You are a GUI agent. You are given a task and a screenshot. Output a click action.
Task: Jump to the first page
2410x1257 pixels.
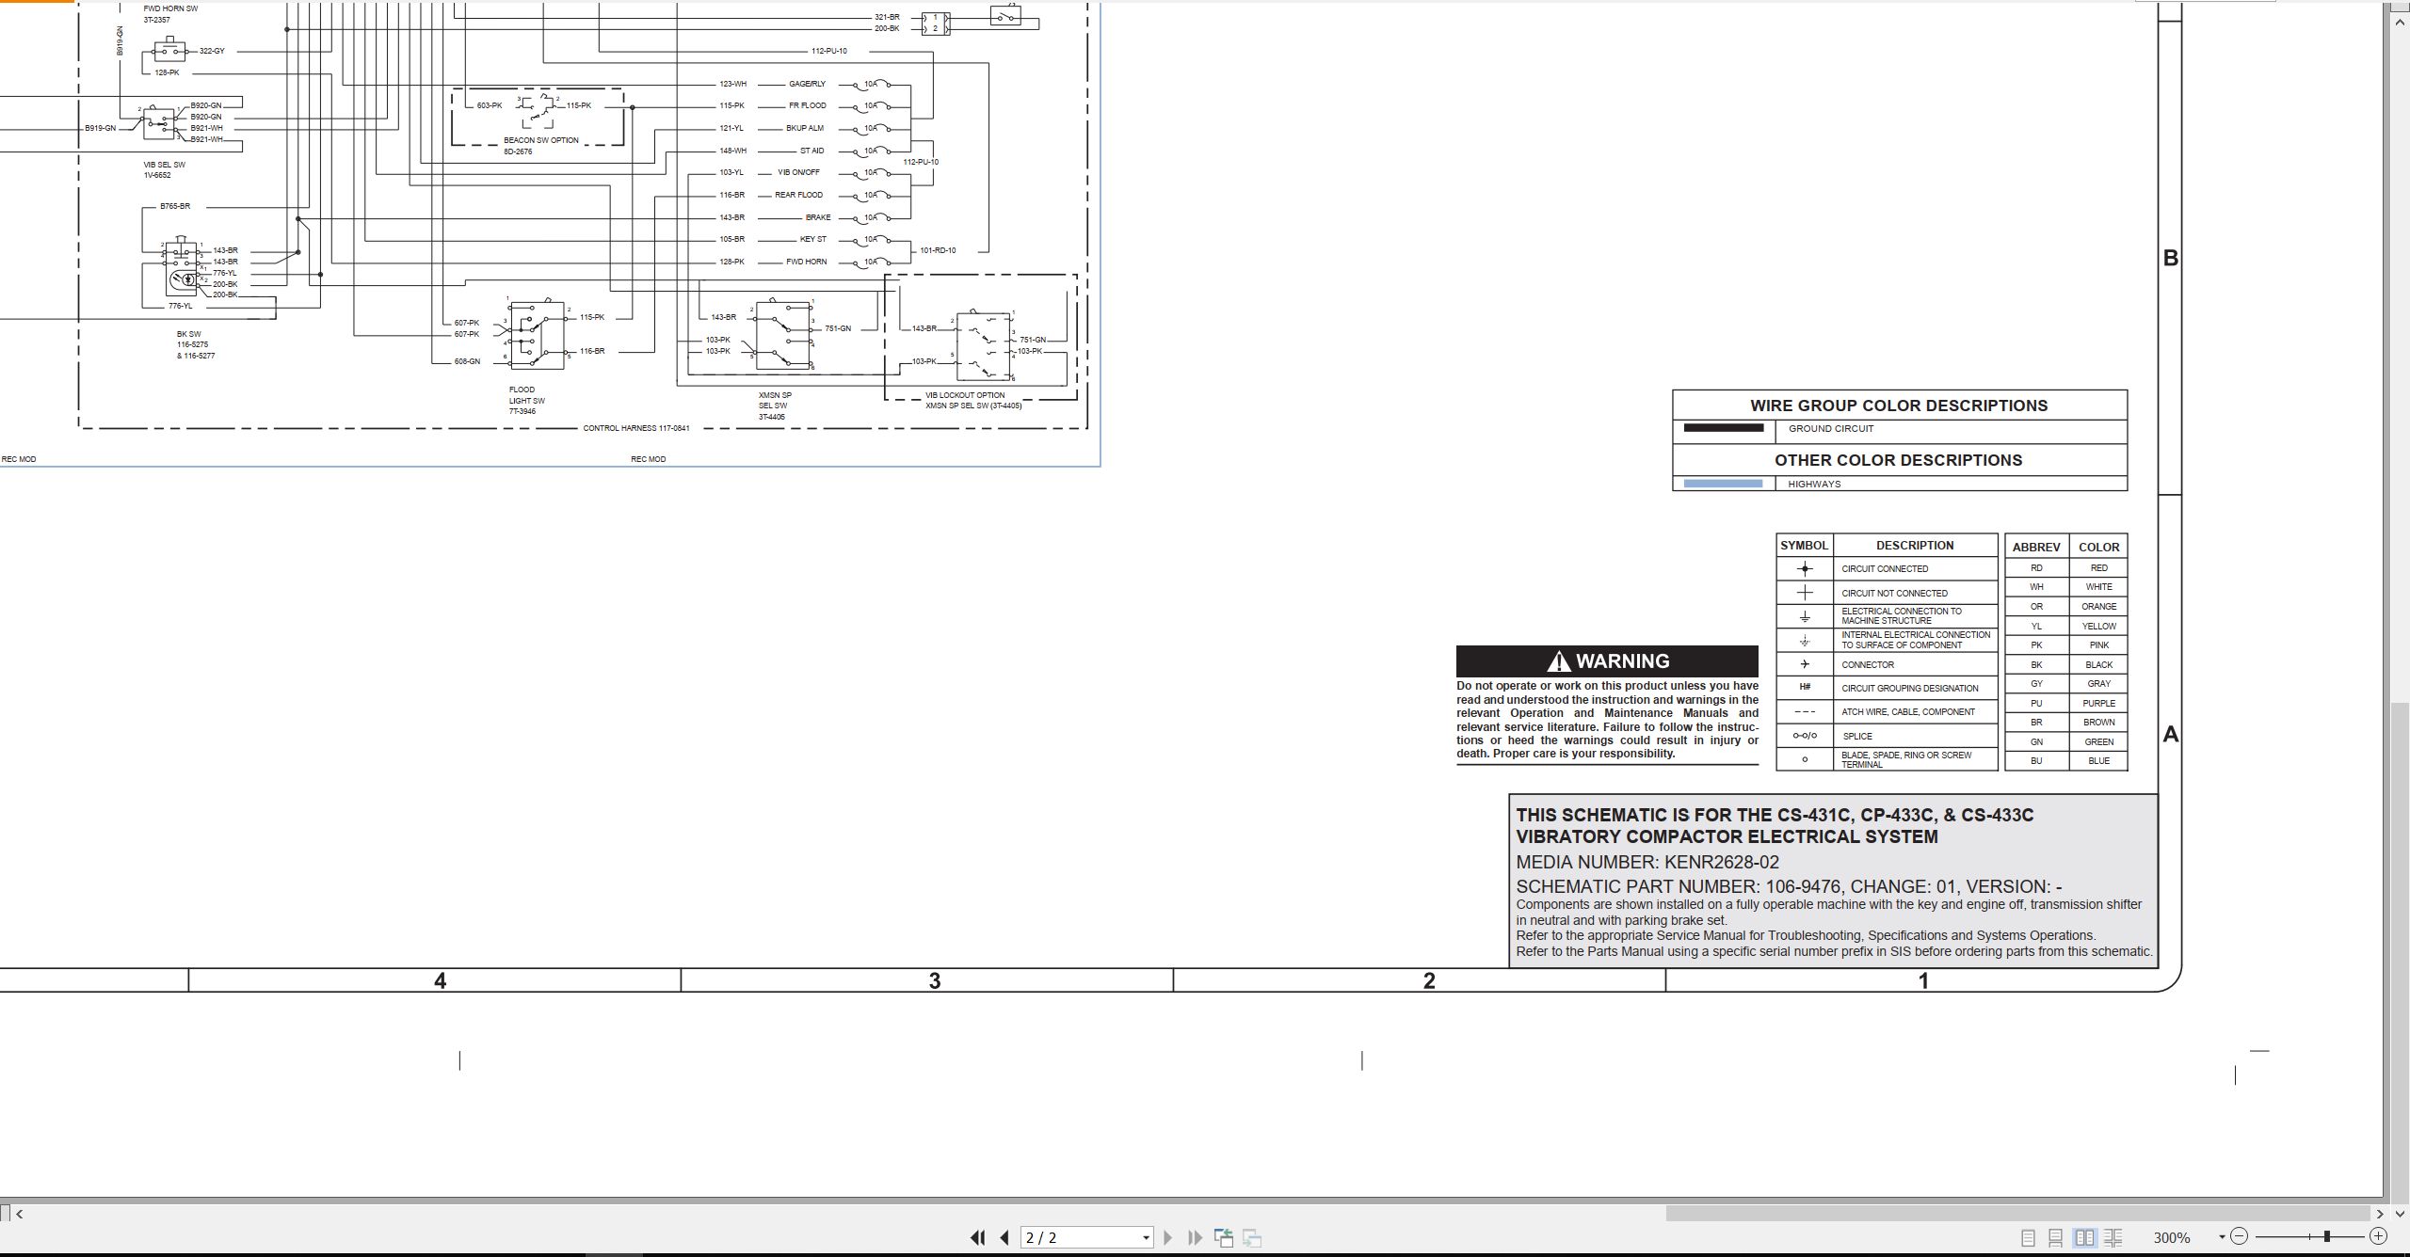[977, 1238]
